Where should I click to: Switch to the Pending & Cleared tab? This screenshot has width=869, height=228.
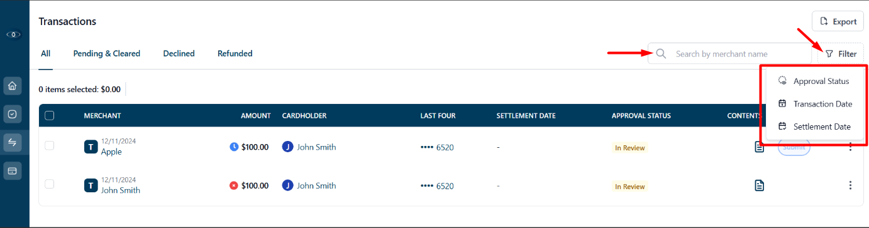click(106, 54)
